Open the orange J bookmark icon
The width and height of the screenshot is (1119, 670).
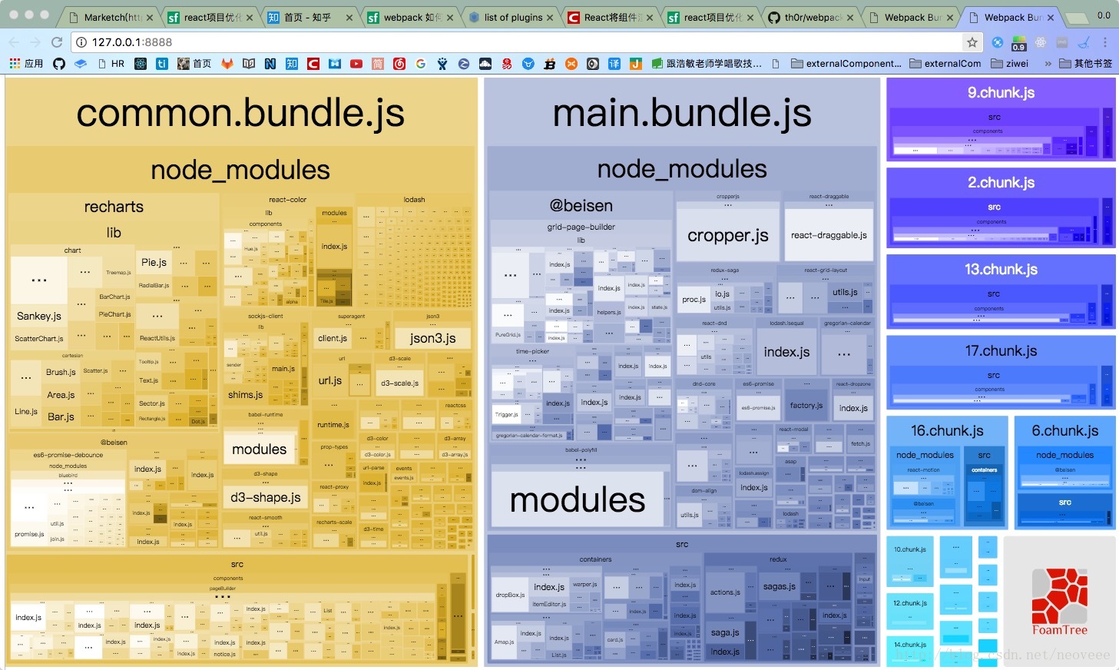636,64
